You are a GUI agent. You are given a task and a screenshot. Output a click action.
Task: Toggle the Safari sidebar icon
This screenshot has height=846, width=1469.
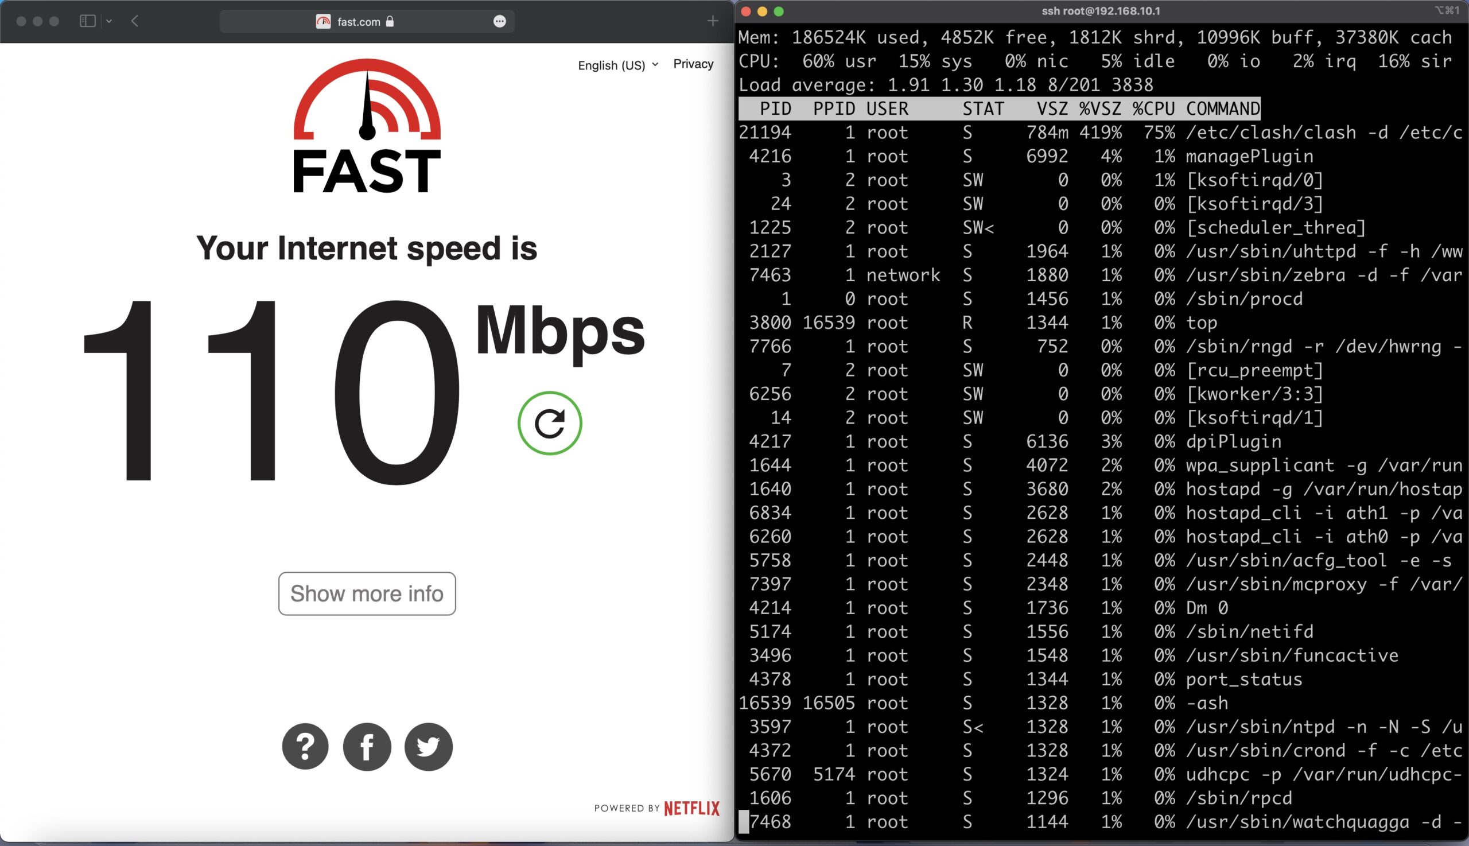[x=88, y=21]
